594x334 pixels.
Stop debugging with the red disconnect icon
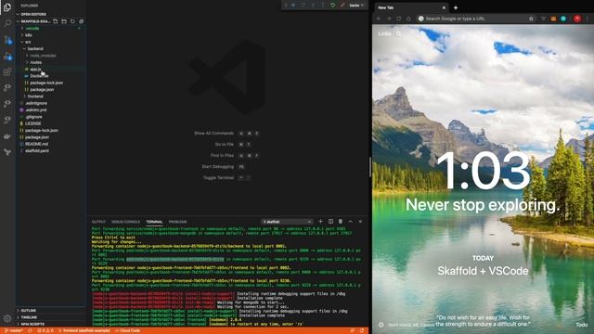[342, 5]
